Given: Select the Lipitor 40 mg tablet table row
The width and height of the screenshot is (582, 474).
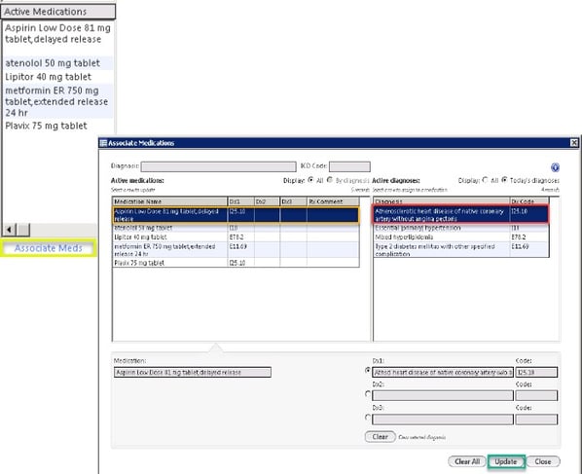Looking at the screenshot, I should point(236,237).
